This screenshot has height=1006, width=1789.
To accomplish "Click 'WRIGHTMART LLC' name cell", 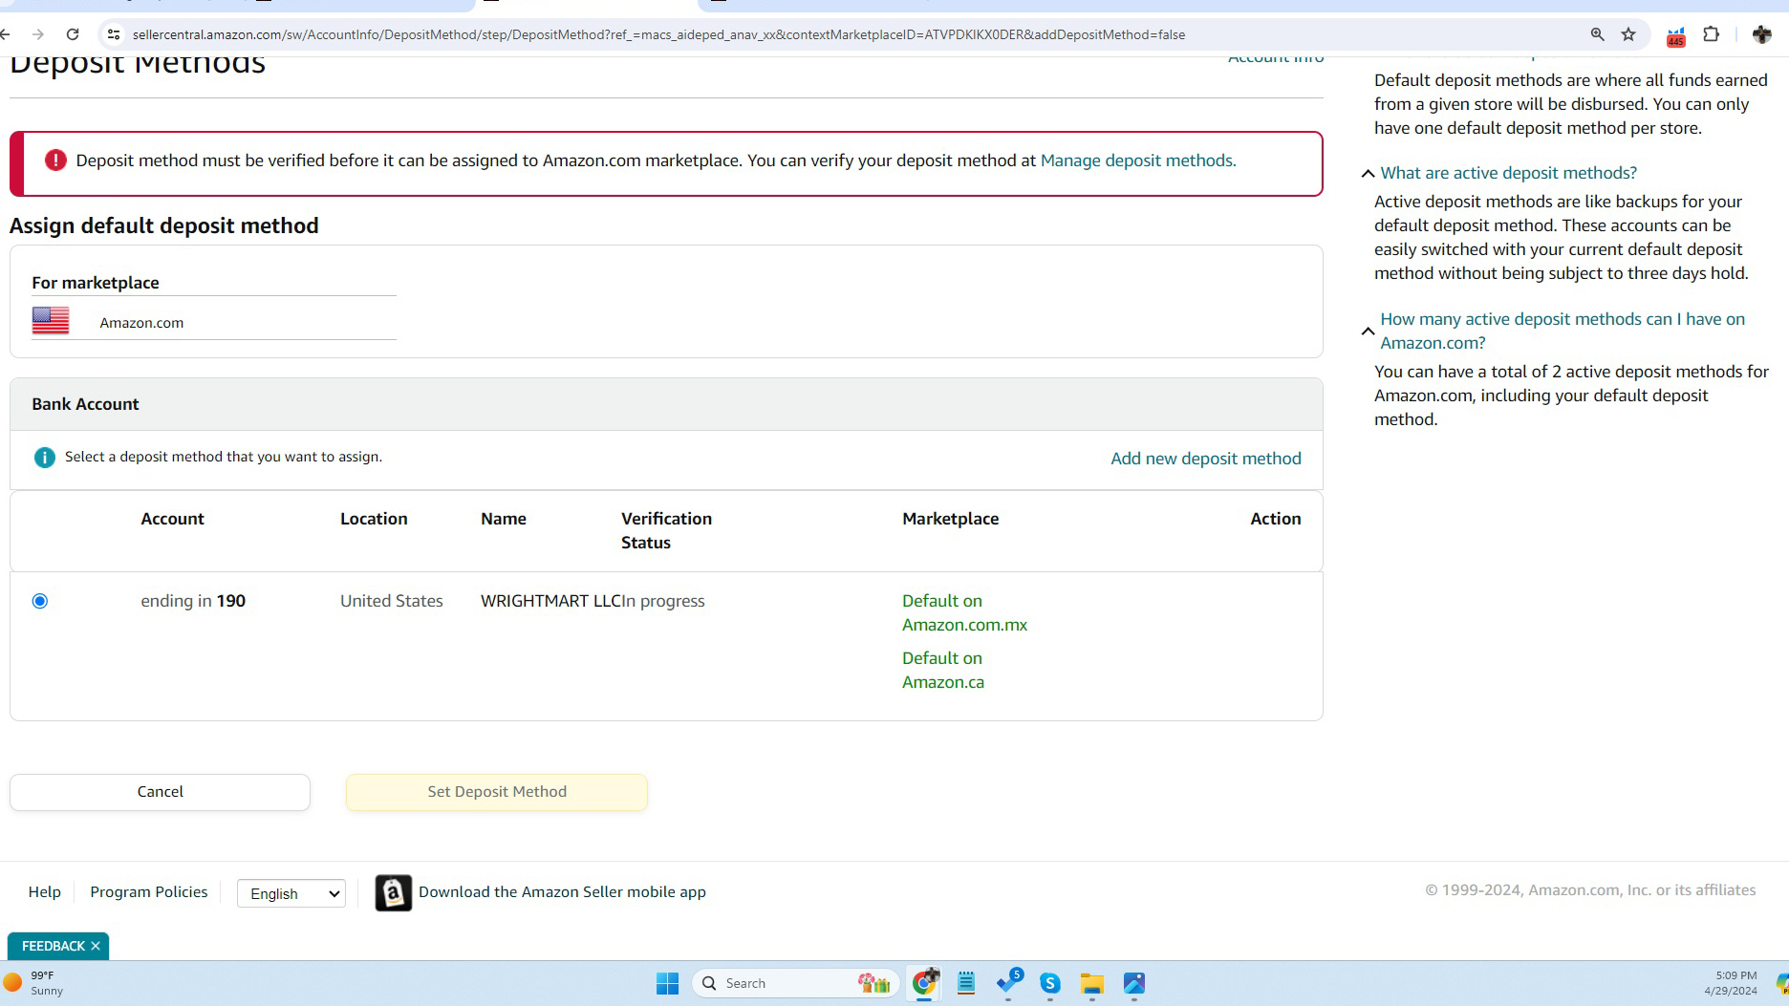I will [551, 601].
